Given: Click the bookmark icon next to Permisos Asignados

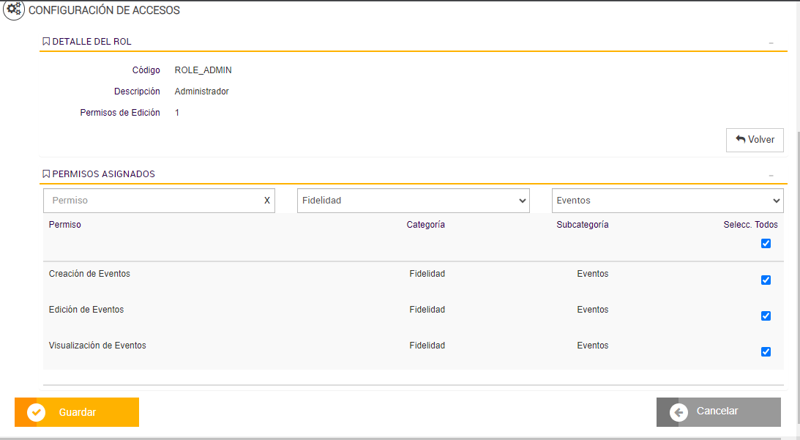Looking at the screenshot, I should [x=46, y=174].
